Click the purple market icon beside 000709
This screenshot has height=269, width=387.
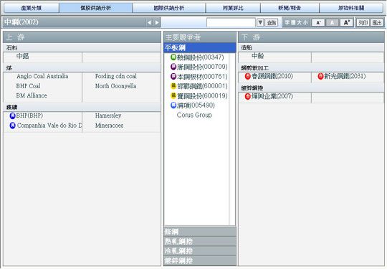tap(173, 67)
